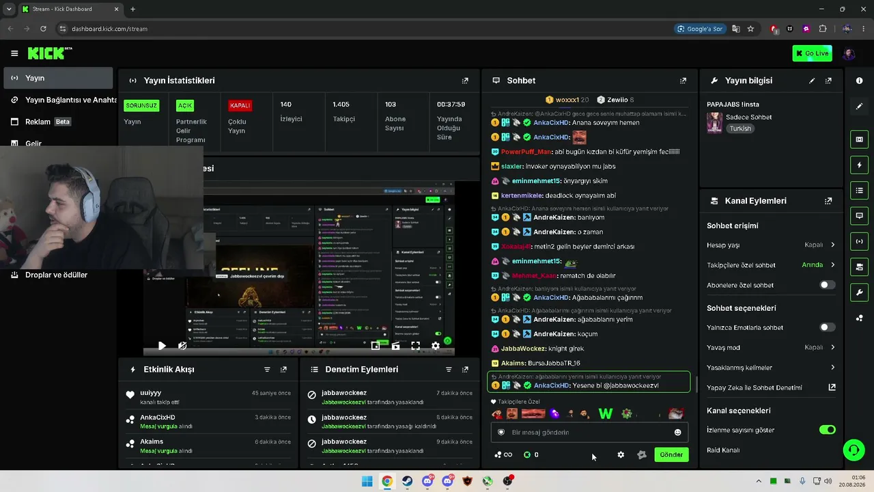This screenshot has width=874, height=492.
Task: Unmute the stream preview audio
Action: tap(182, 346)
